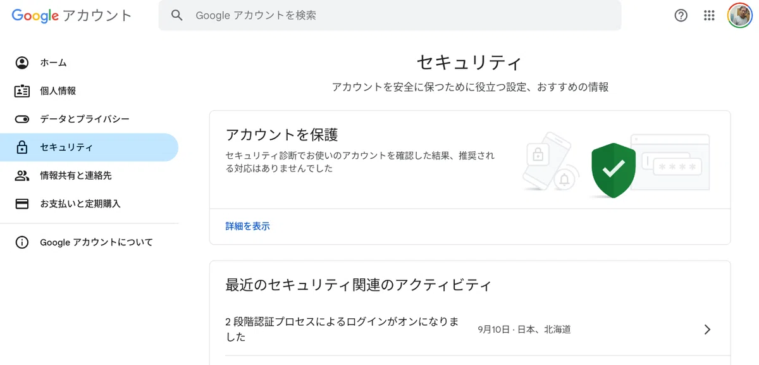Click the 情報共有と連絡先 people icon
Image resolution: width=759 pixels, height=365 pixels.
pyautogui.click(x=22, y=176)
